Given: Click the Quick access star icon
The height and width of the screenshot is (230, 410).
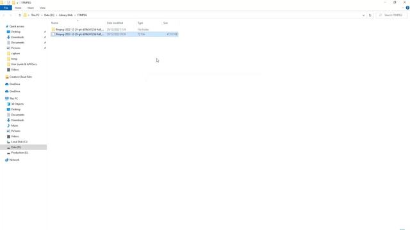Looking at the screenshot, I should tap(7, 26).
